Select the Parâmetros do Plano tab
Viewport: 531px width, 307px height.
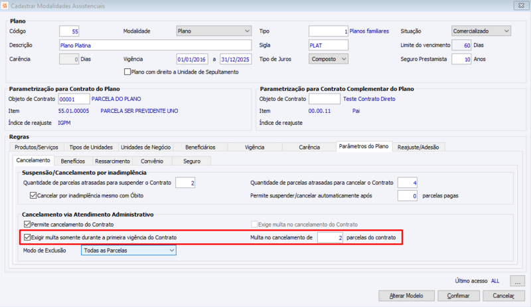tap(364, 146)
